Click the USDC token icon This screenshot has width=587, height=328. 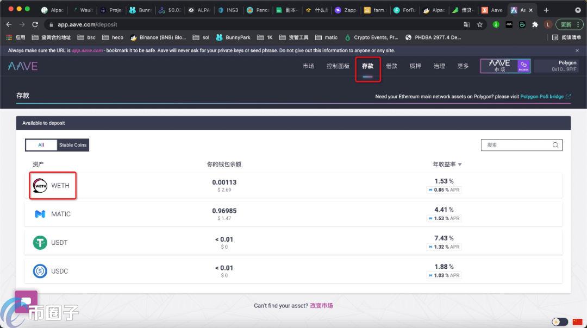[40, 271]
